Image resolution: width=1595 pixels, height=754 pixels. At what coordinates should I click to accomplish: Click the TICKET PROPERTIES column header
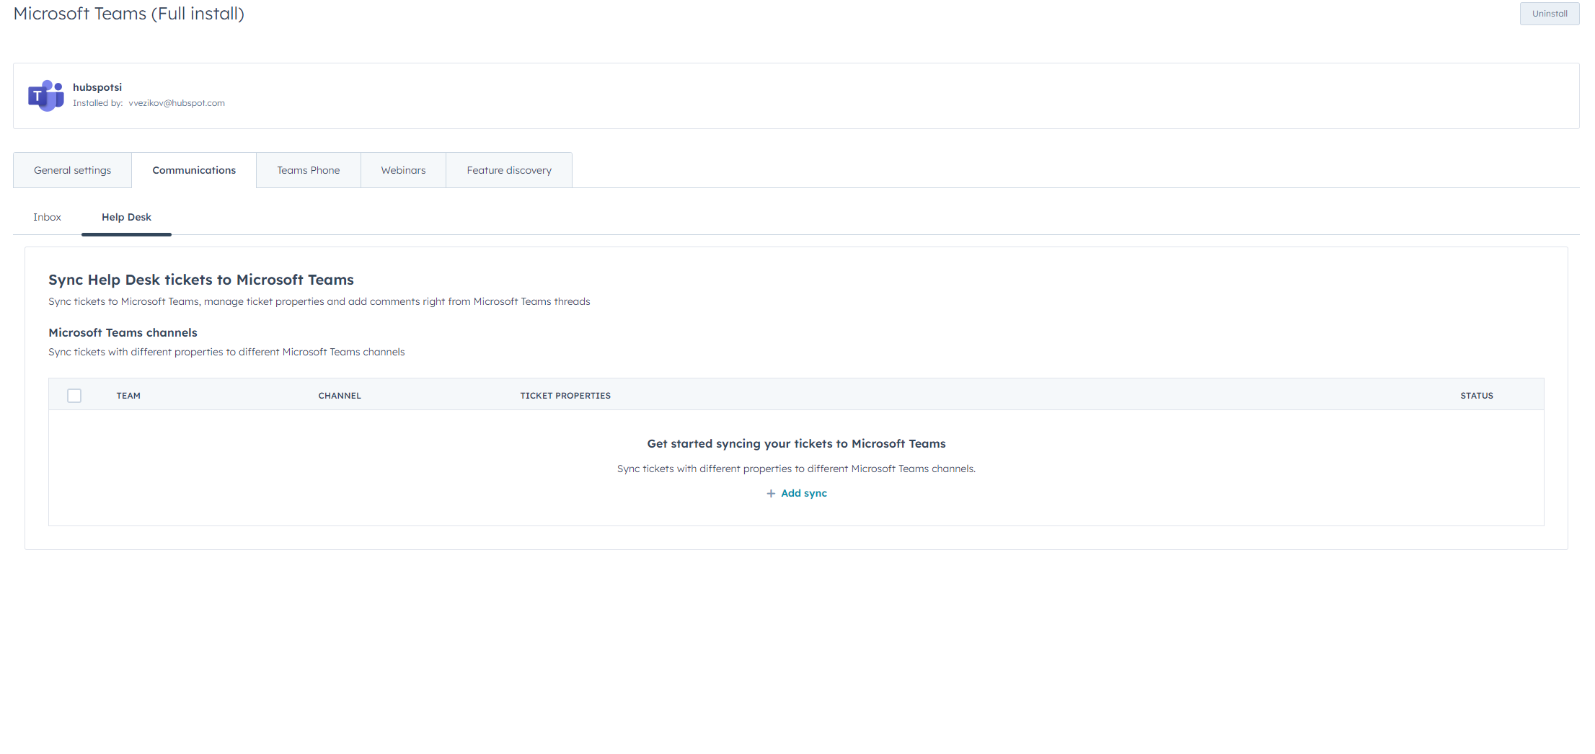pyautogui.click(x=565, y=396)
